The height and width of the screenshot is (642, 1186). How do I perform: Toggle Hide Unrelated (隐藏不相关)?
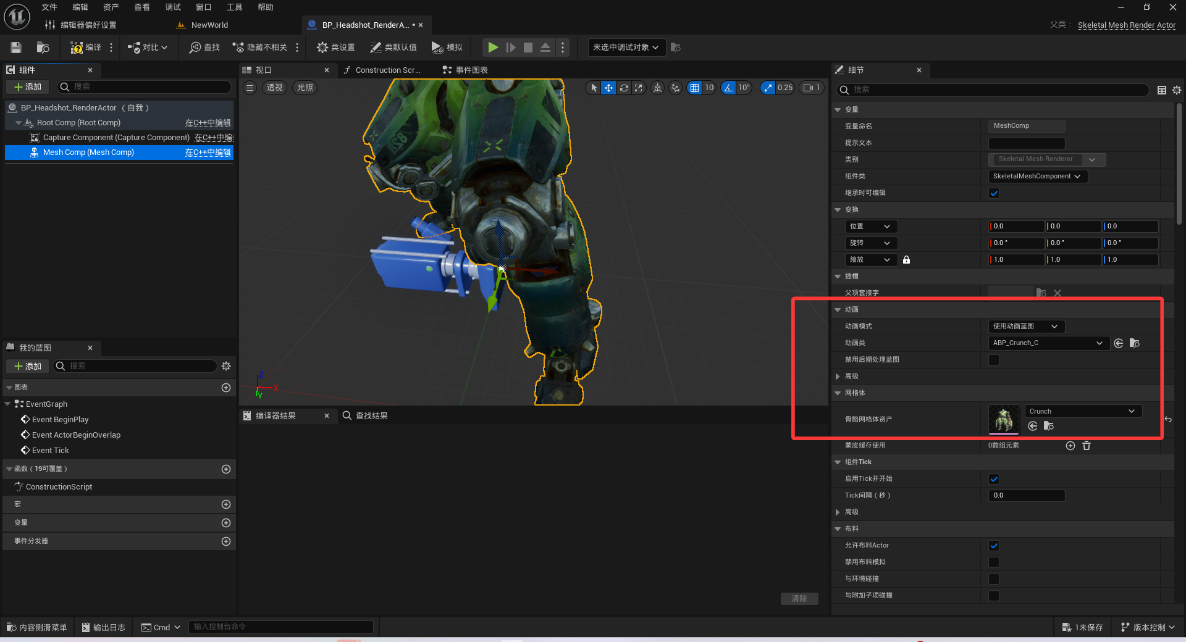coord(259,48)
